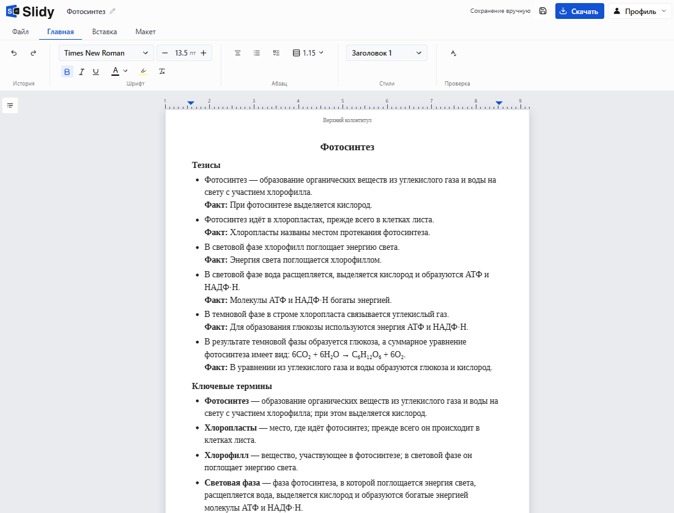Open the document outline panel
Screen dimensions: 674x513
point(10,105)
